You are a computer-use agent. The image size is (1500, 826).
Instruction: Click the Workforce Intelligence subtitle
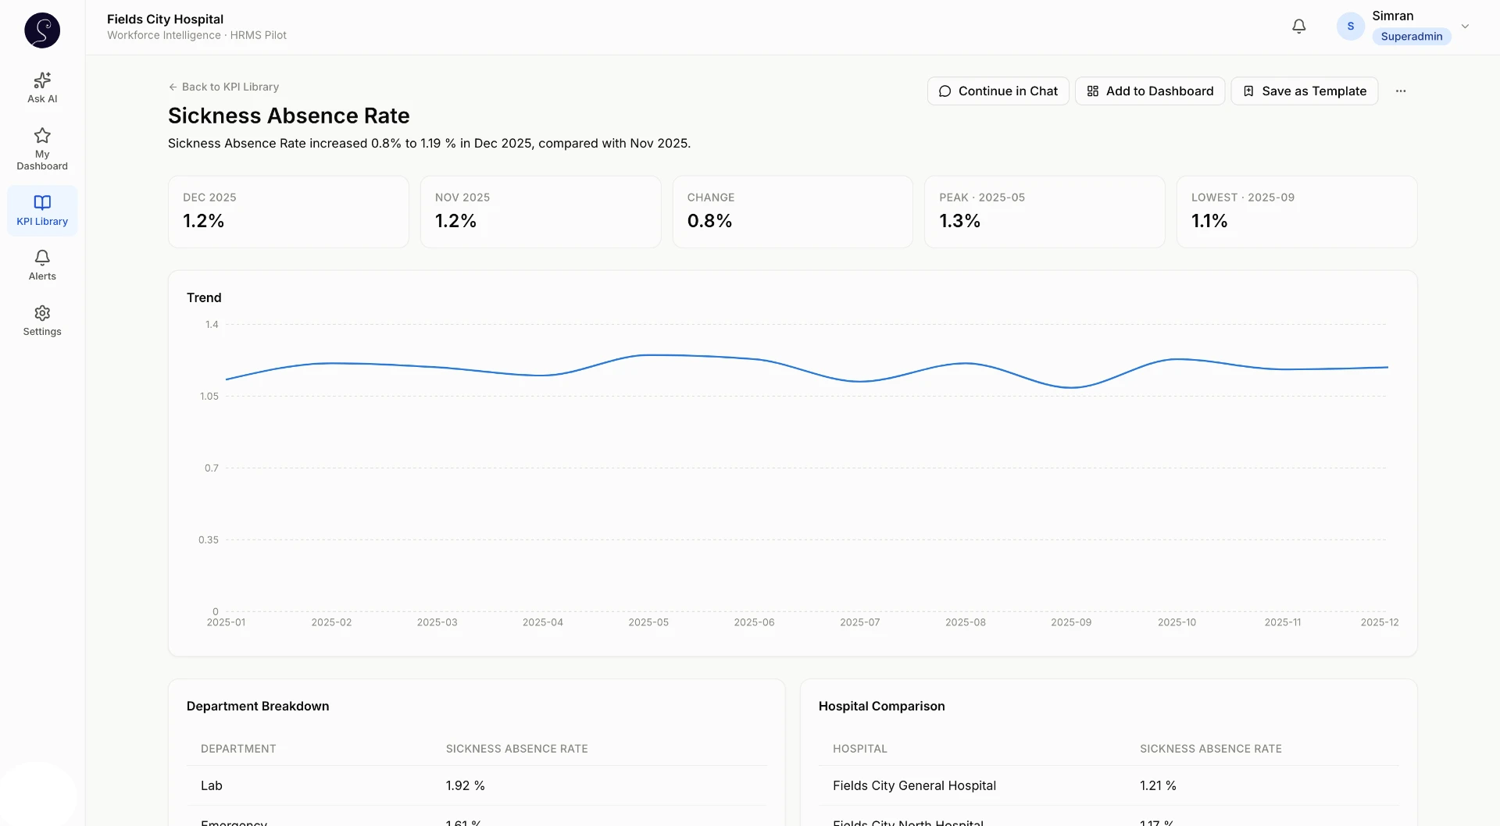point(197,35)
